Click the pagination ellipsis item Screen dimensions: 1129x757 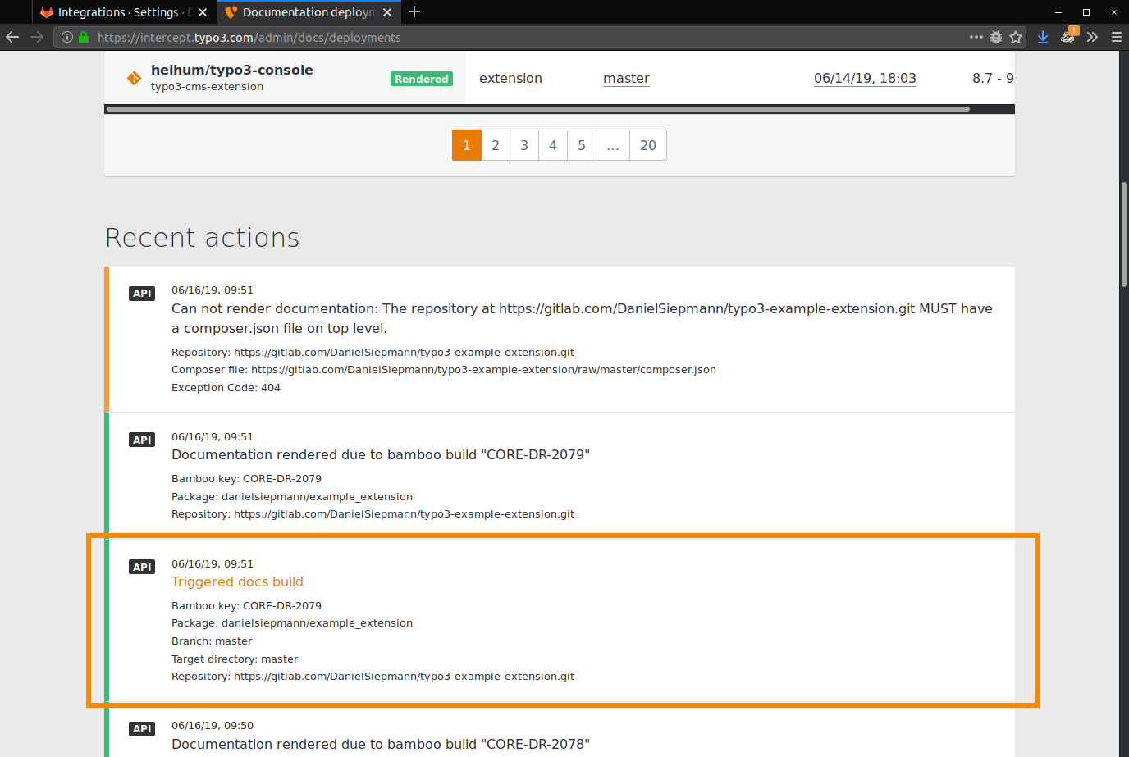coord(613,145)
